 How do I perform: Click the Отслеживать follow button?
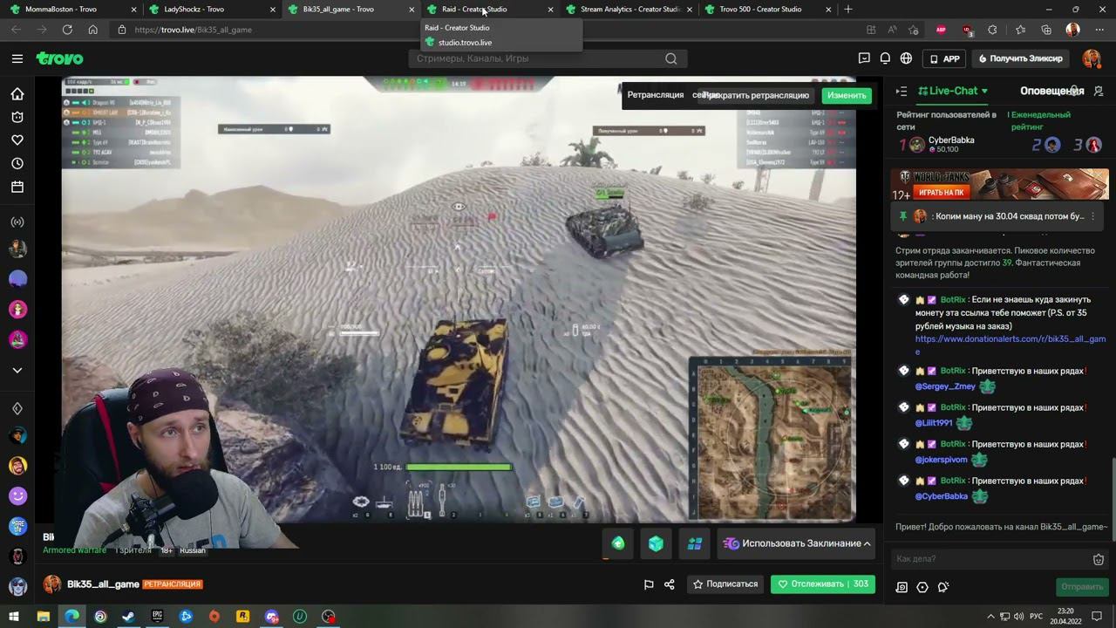coord(823,584)
